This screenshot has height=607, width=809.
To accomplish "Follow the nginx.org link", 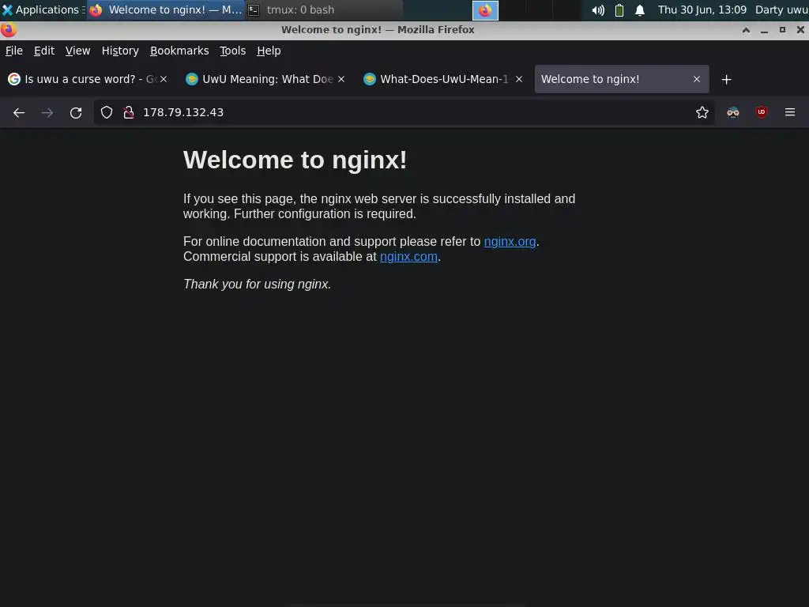I will pos(510,242).
